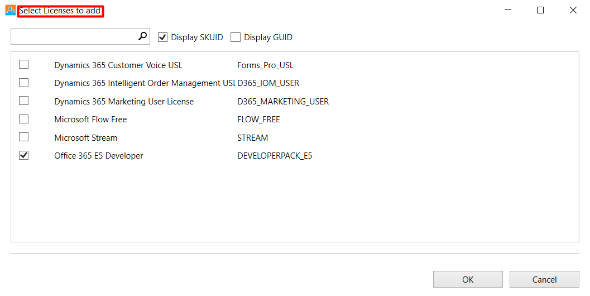This screenshot has width=590, height=296.
Task: Select Dynamics 365 Marketing User License checkbox
Action: 23,101
